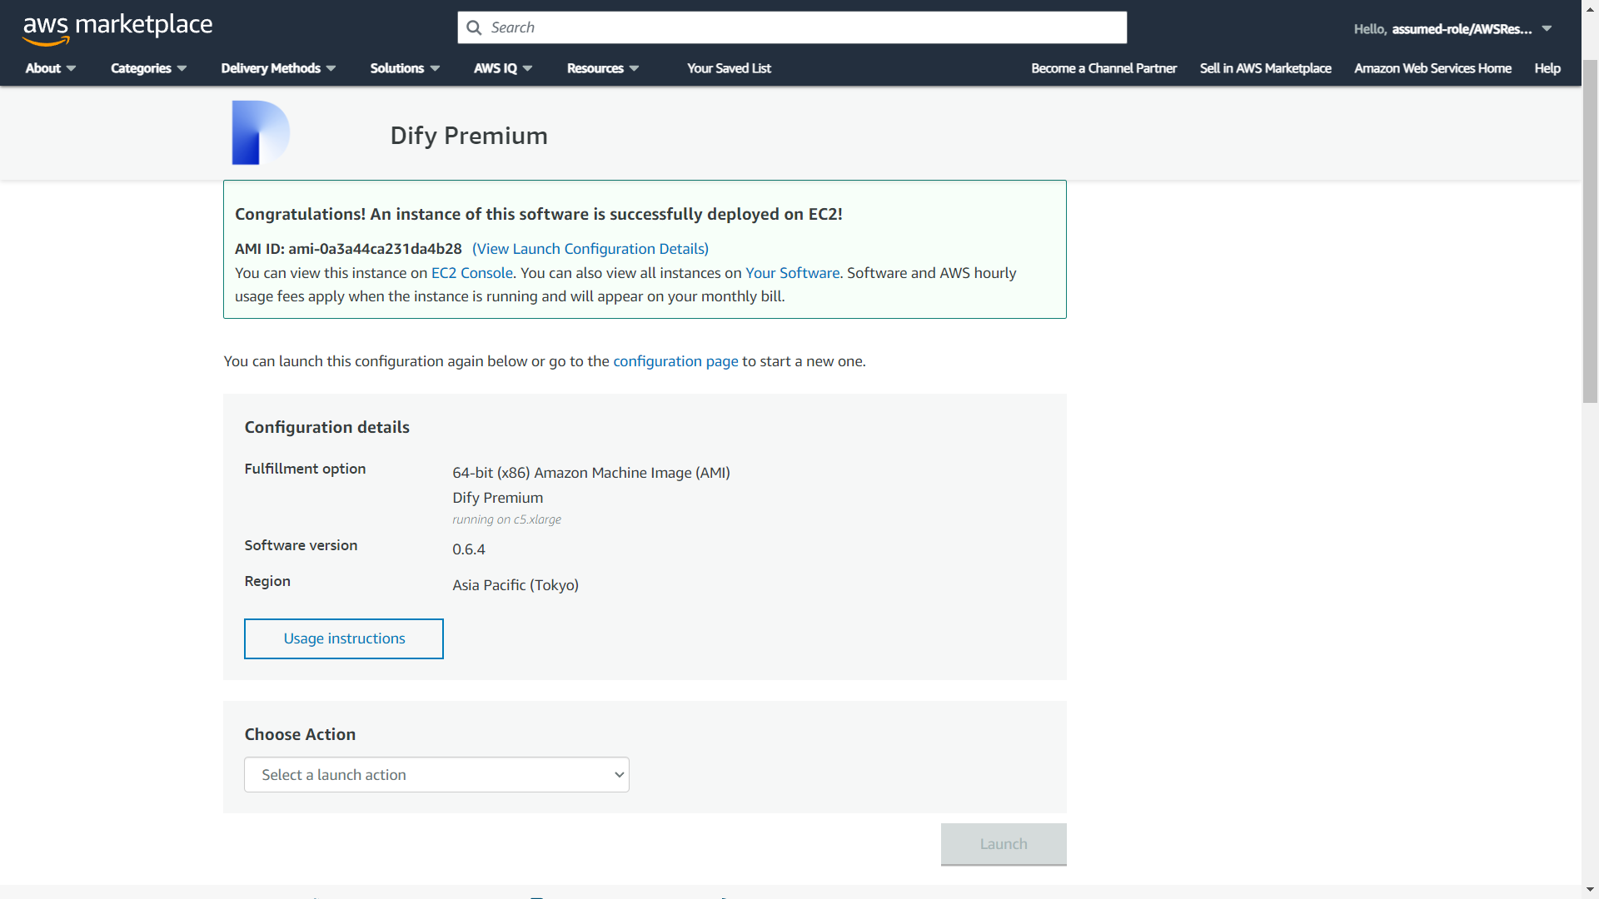Open the Resources menu

click(x=602, y=68)
